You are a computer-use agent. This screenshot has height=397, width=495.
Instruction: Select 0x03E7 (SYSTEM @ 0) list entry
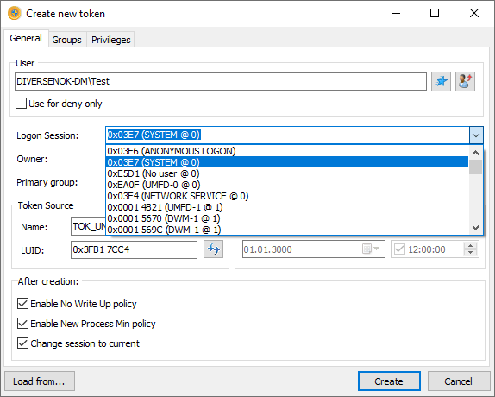tap(287, 162)
